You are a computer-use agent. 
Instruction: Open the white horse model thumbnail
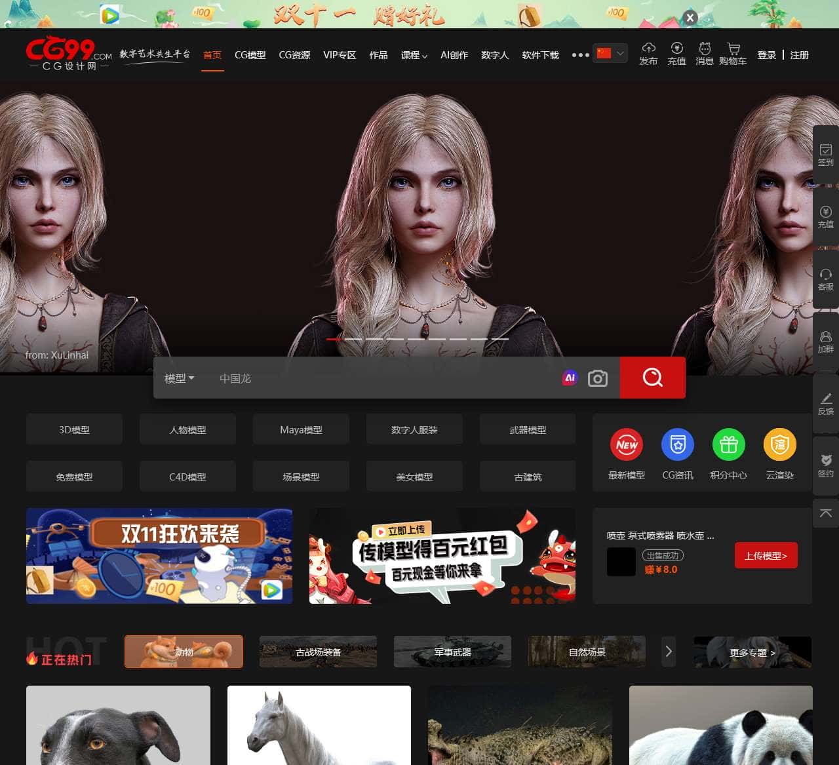(x=319, y=725)
